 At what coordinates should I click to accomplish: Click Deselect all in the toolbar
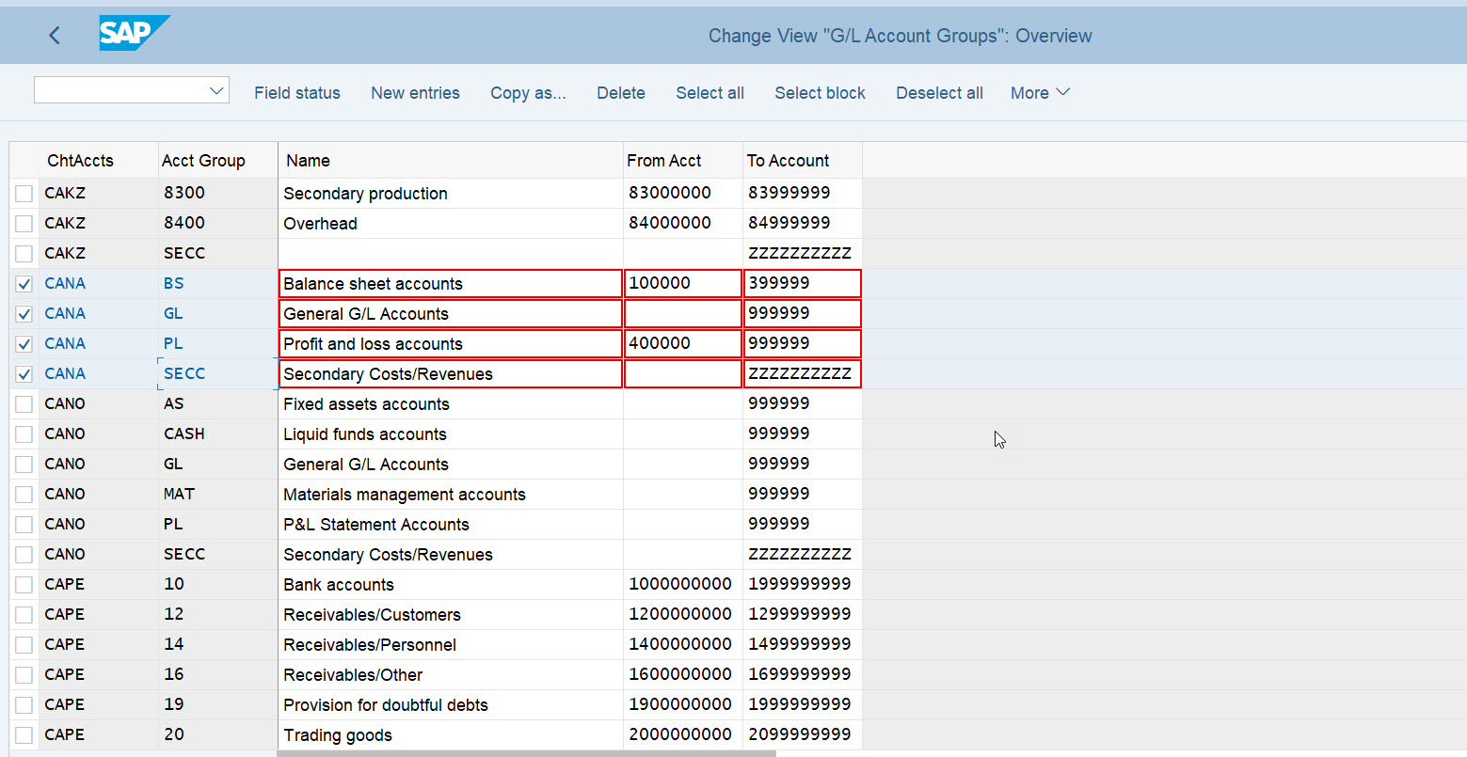tap(938, 92)
